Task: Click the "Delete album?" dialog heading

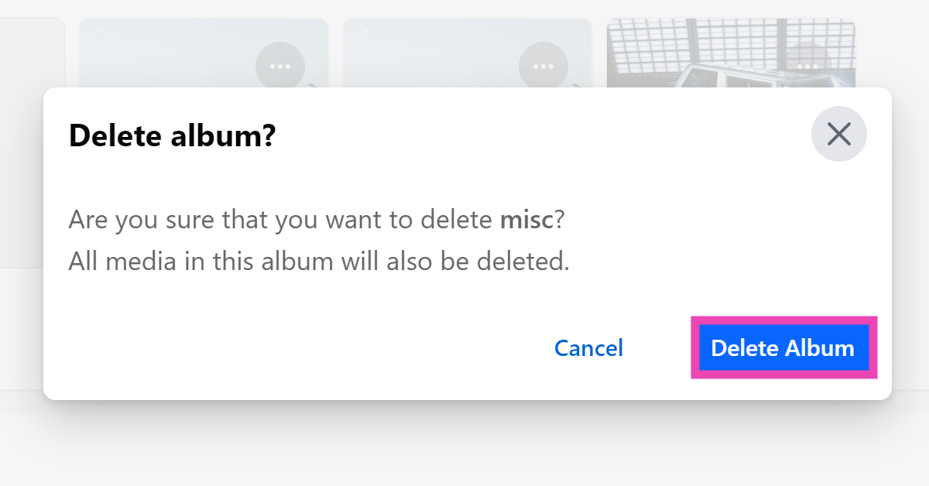Action: [172, 136]
